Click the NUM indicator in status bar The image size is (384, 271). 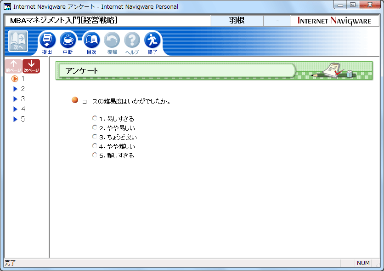point(363,263)
